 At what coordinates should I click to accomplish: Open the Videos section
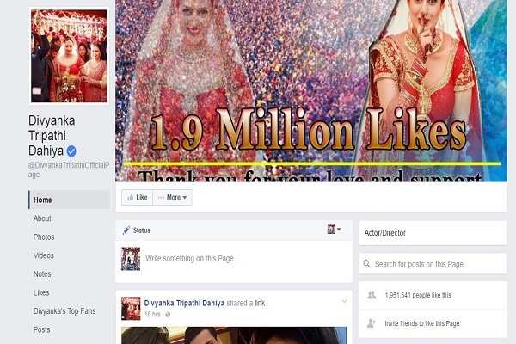click(44, 255)
